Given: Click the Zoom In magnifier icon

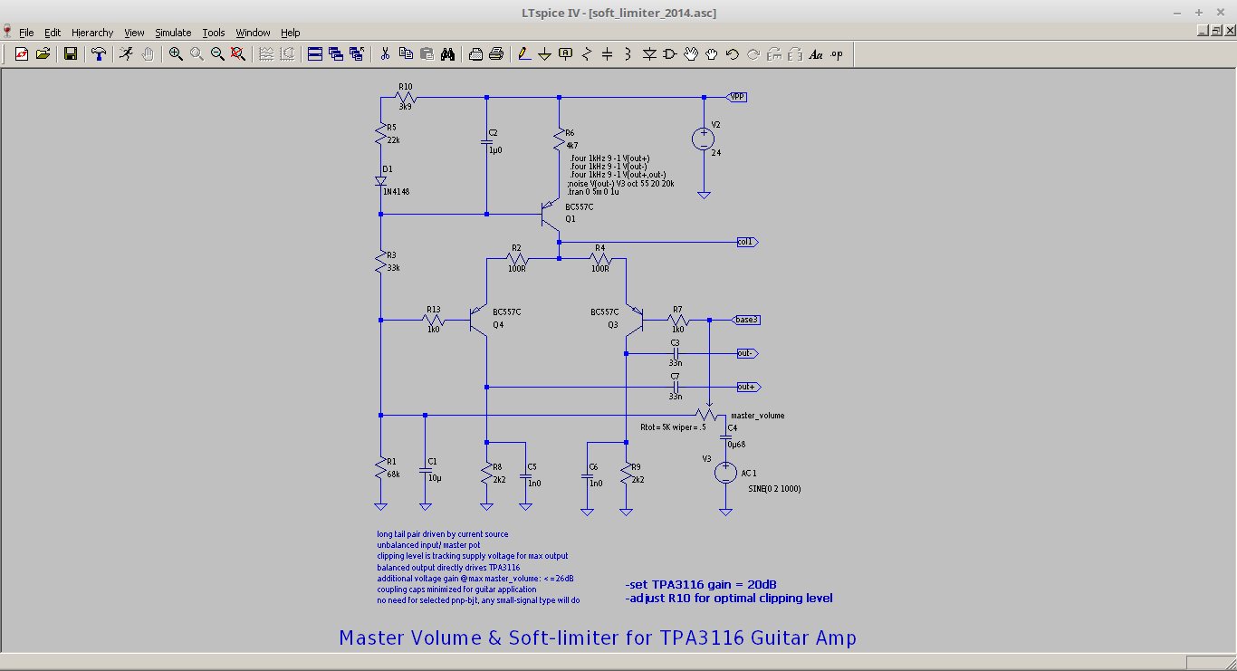Looking at the screenshot, I should click(176, 54).
